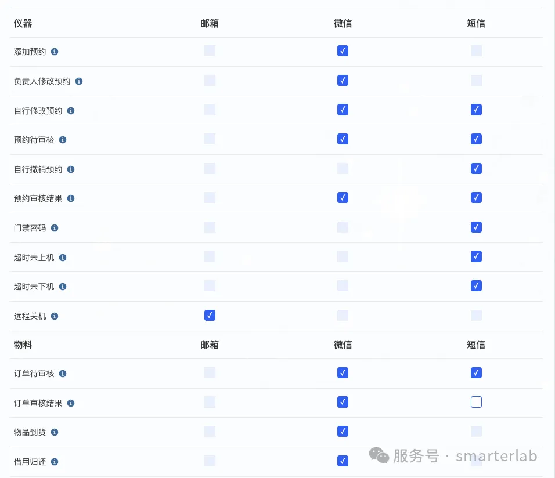The width and height of the screenshot is (555, 478).
Task: Check 邮箱 box for 借用归还
Action: (210, 461)
